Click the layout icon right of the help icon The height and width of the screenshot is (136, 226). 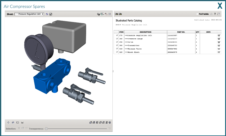(x=218, y=14)
